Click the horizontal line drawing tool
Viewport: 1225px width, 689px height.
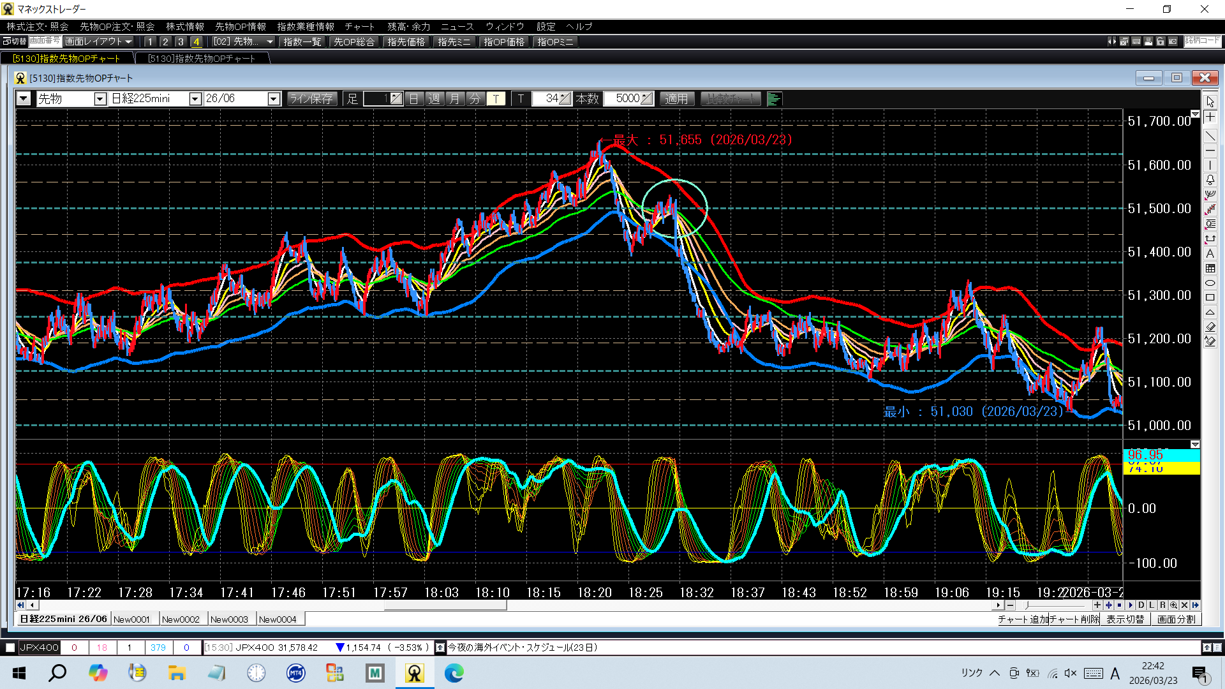1210,151
